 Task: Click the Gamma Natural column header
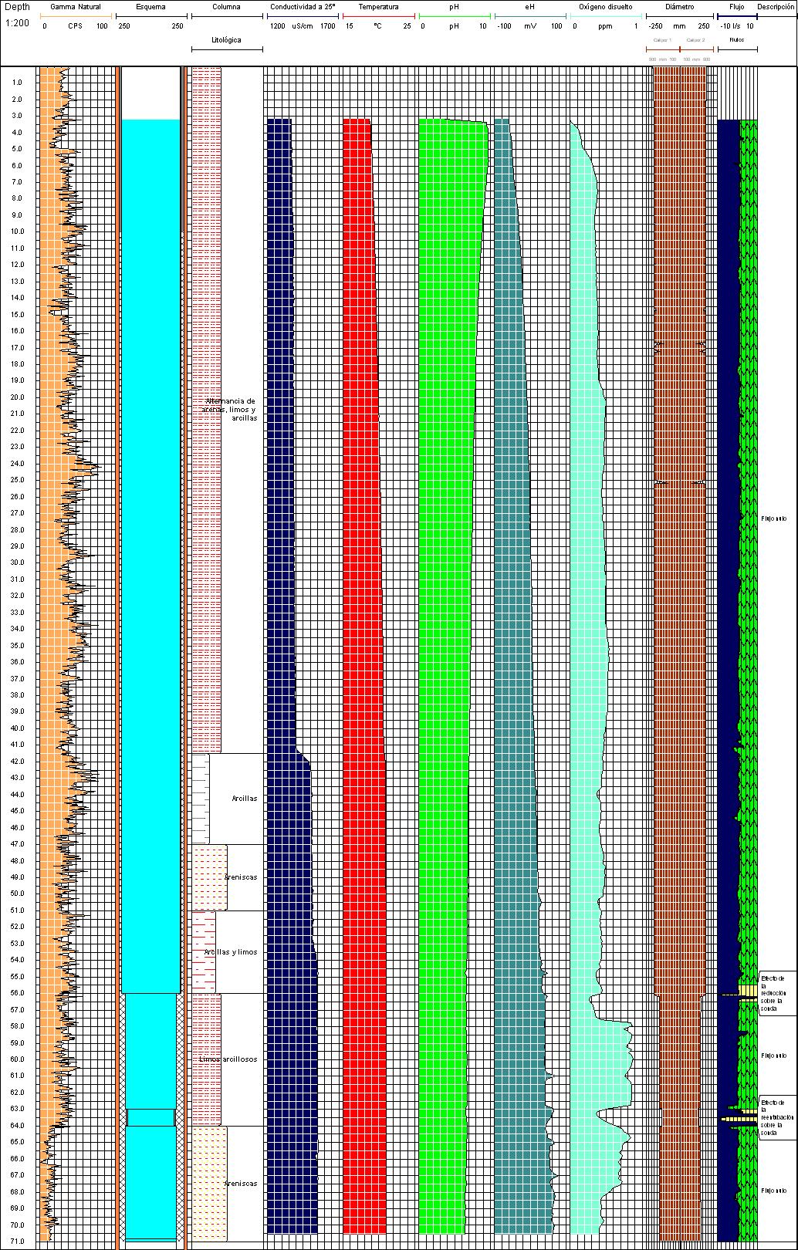76,7
